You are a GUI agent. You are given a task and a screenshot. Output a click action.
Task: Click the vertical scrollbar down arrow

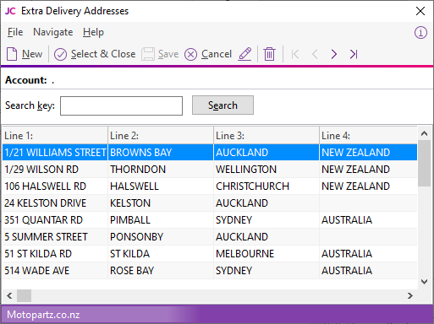pyautogui.click(x=424, y=281)
